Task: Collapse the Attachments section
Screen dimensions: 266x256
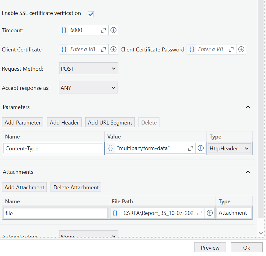Action: [248, 172]
